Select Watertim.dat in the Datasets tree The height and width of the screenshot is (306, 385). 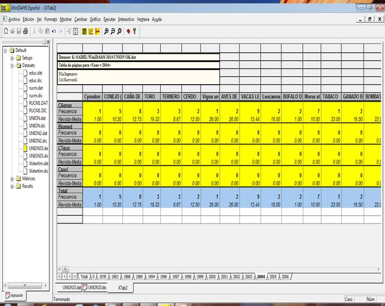coord(38,163)
